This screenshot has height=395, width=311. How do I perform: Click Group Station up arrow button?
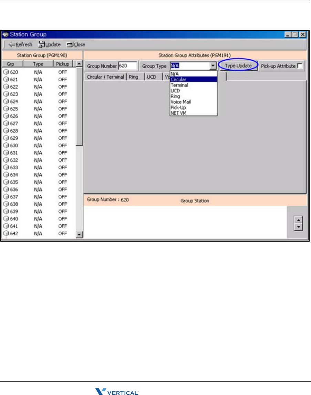click(298, 220)
